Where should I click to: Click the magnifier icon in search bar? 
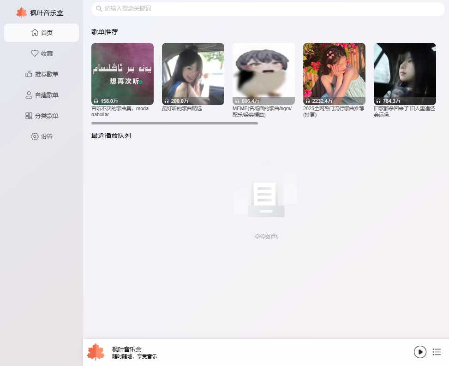coord(99,8)
